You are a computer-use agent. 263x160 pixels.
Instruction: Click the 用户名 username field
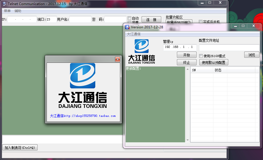[x=80, y=19]
